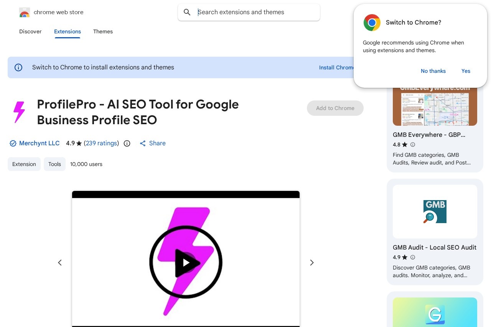Confirm Yes in Switch to Chrome dialog
Viewport: 491px width, 327px height.
(x=466, y=71)
